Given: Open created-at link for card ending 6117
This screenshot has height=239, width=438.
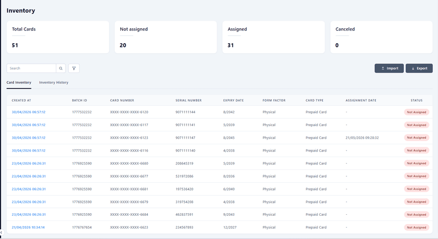Looking at the screenshot, I should pyautogui.click(x=28, y=125).
